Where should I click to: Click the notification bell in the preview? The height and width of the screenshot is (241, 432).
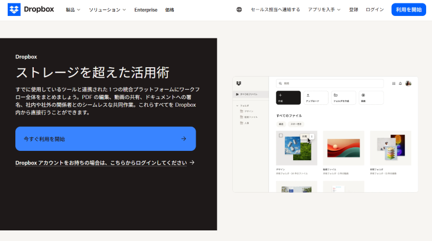[400, 83]
